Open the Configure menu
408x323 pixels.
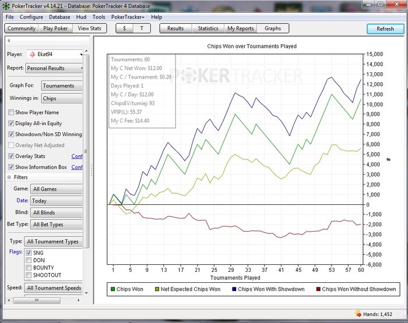point(31,17)
